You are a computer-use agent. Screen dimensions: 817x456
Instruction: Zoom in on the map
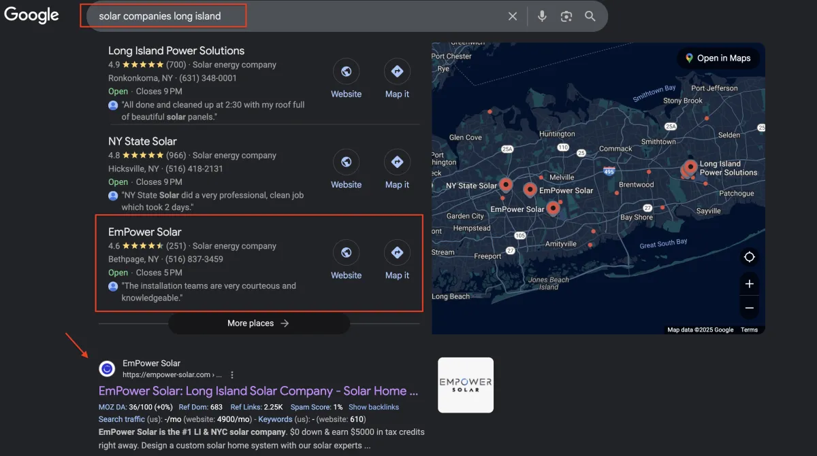point(749,284)
